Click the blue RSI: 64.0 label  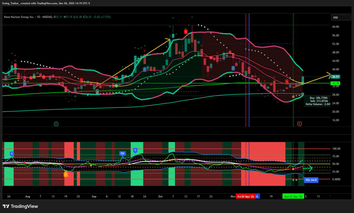click(311, 180)
